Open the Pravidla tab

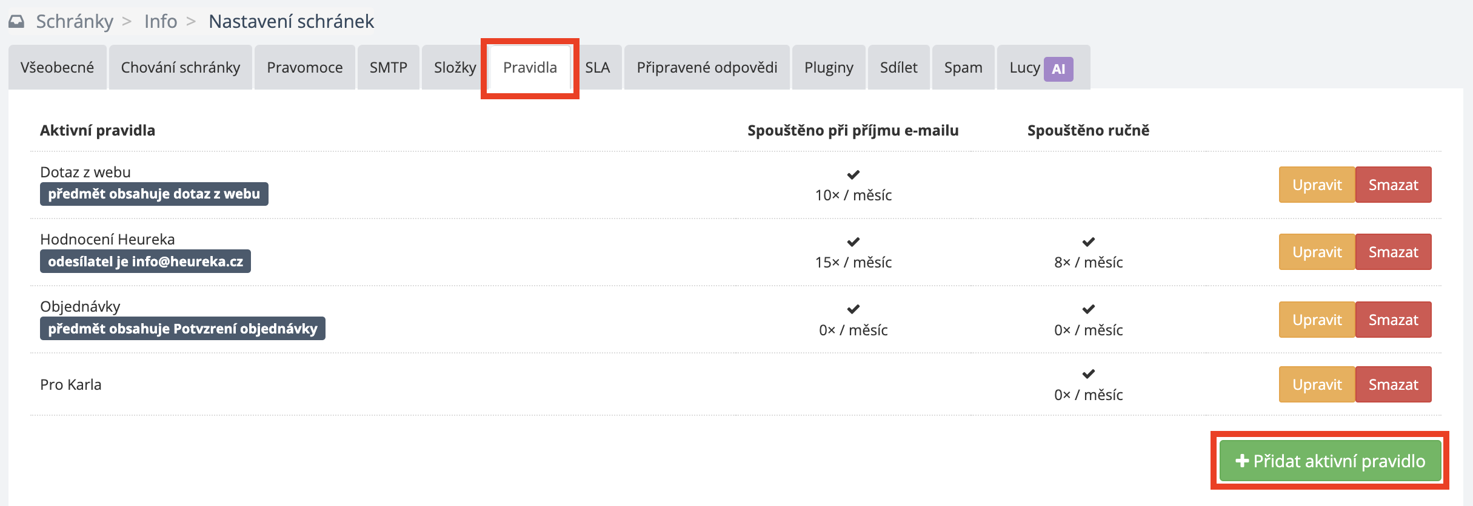[529, 68]
